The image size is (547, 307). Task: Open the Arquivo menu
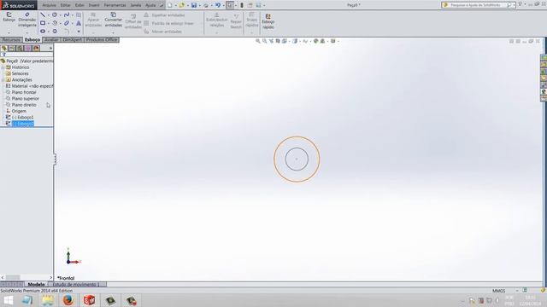(50, 5)
